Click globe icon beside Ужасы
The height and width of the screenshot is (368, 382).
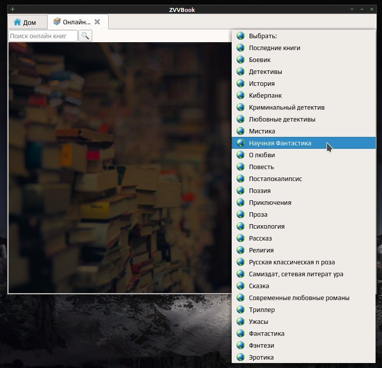(x=241, y=322)
